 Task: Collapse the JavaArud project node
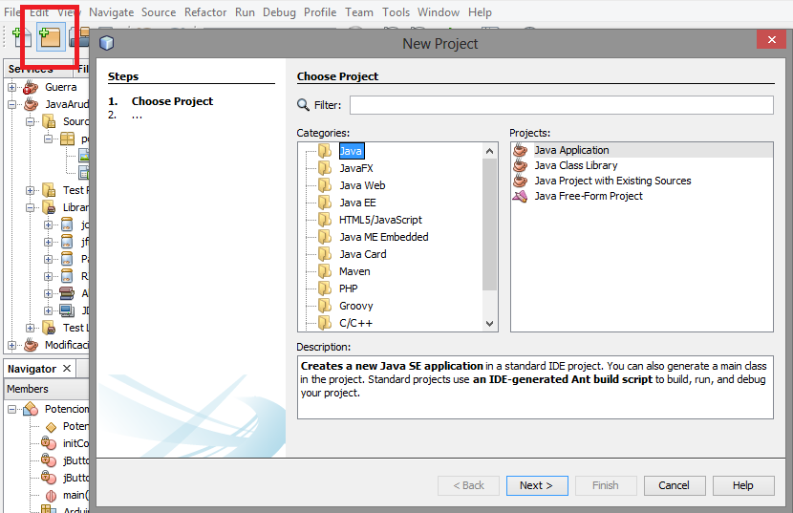11,104
